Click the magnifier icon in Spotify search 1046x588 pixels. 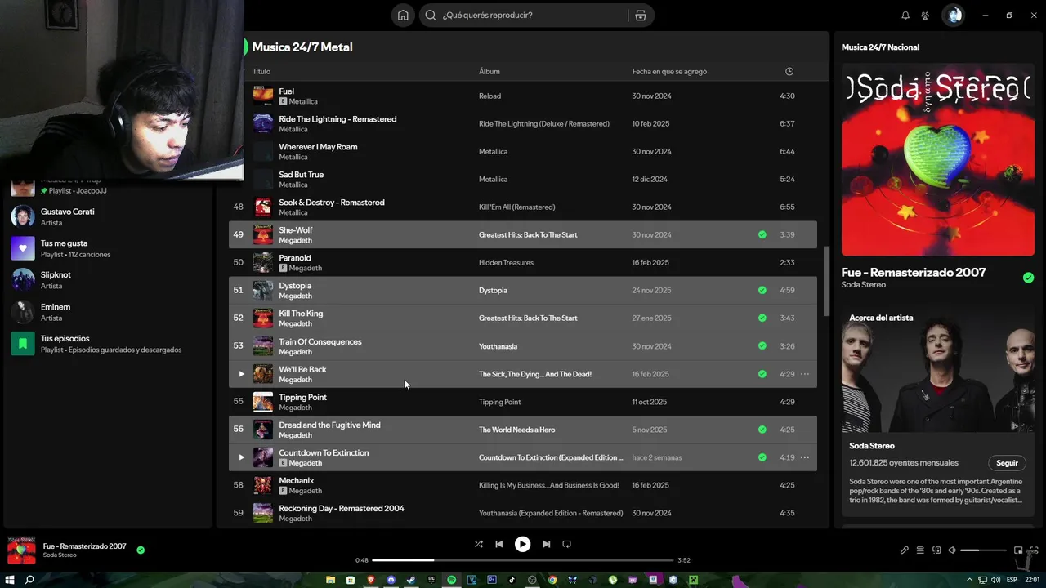click(x=431, y=16)
